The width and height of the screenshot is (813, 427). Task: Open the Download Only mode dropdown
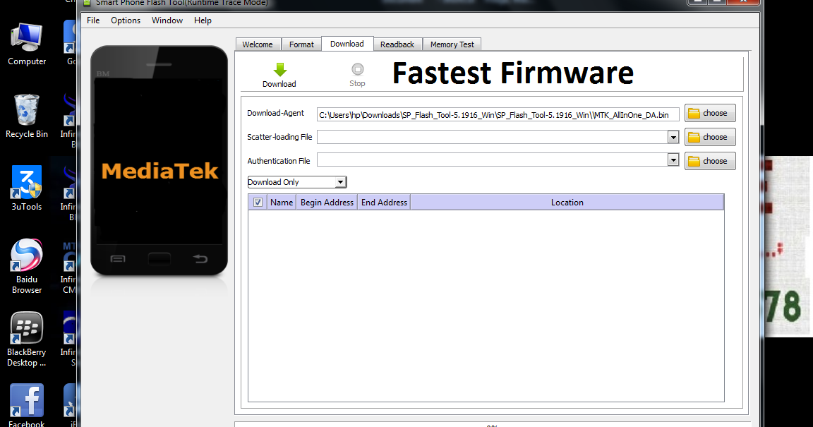pyautogui.click(x=341, y=182)
